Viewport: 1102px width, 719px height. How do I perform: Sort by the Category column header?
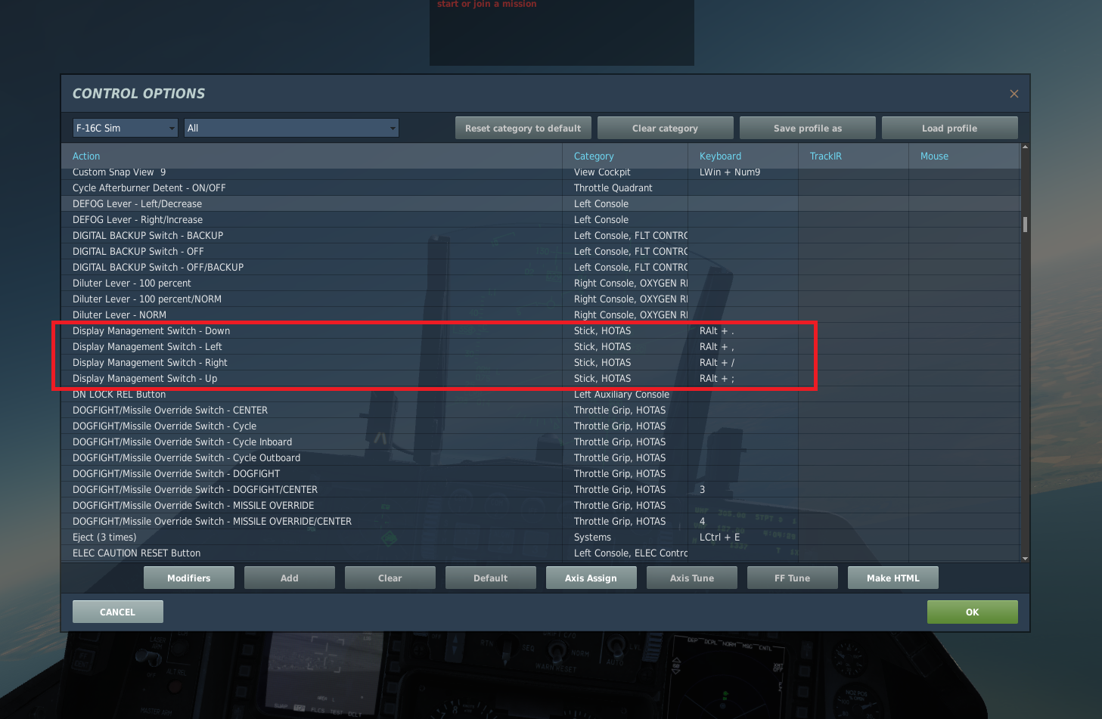[x=594, y=156]
